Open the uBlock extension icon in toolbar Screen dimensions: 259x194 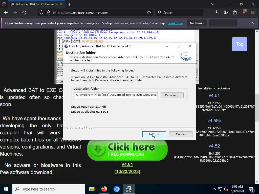tap(244, 12)
